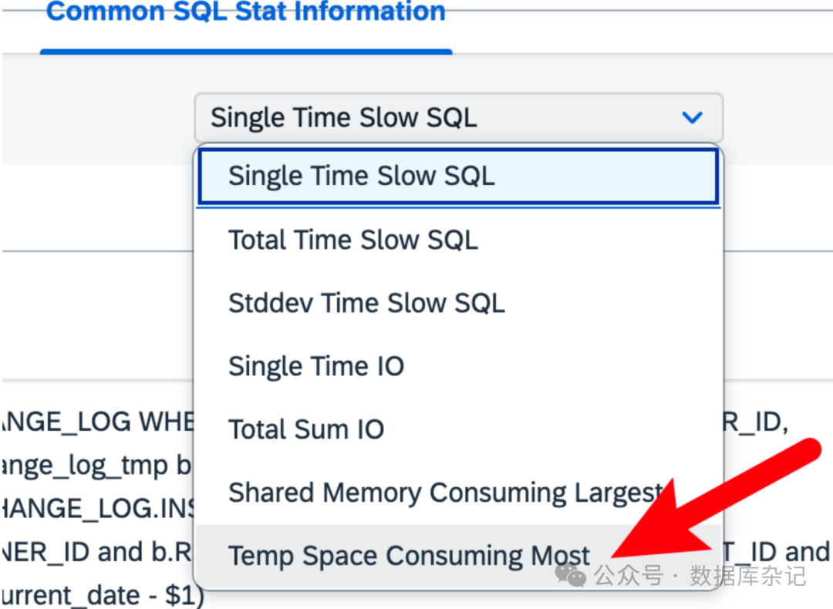Click the SQL text containing ange_log_tmp
This screenshot has height=609, width=833.
[x=98, y=466]
